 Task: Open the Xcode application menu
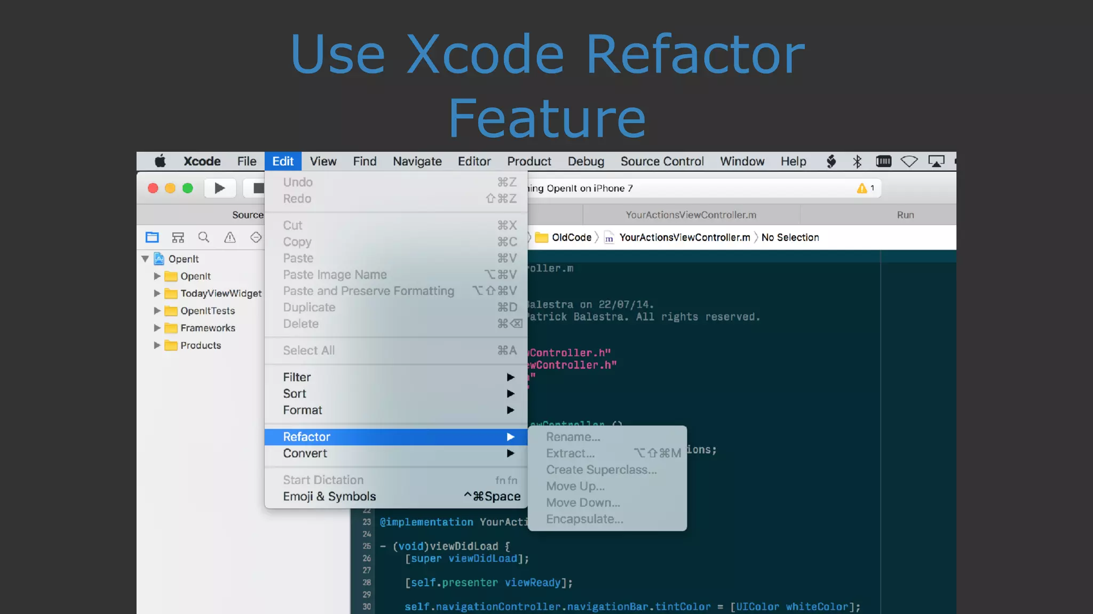pyautogui.click(x=202, y=161)
